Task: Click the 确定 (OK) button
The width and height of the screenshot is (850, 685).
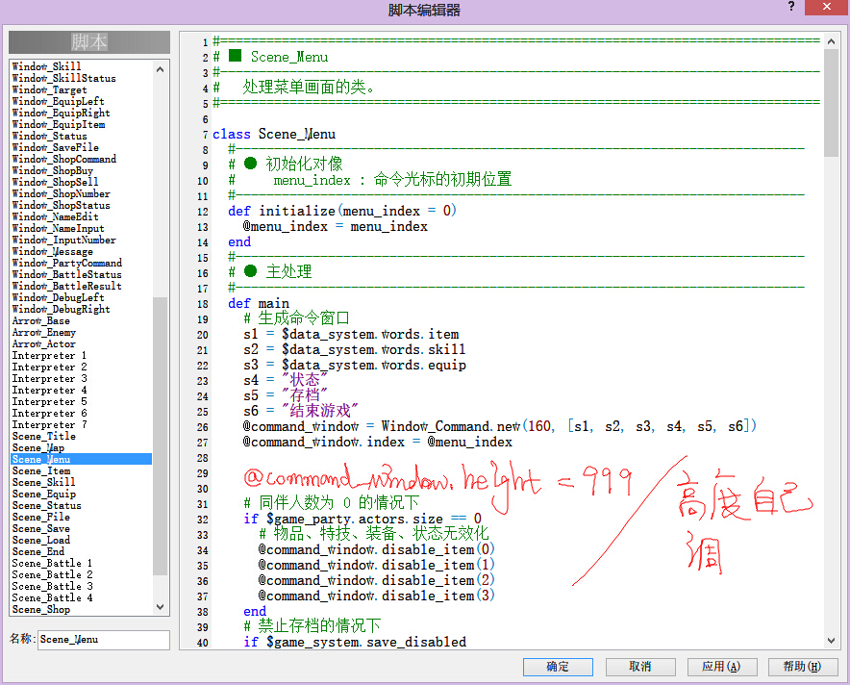Action: click(x=558, y=667)
